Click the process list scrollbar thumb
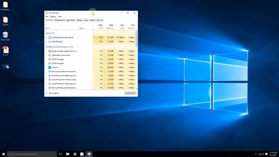Image resolution: width=279 pixels, height=157 pixels. point(136,39)
